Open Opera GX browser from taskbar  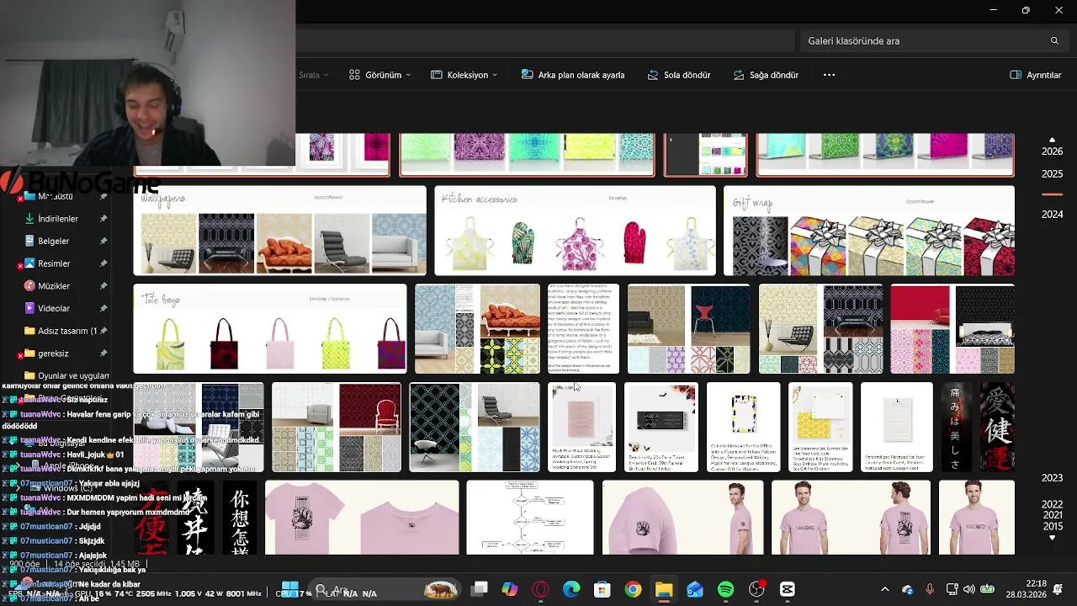(x=540, y=589)
